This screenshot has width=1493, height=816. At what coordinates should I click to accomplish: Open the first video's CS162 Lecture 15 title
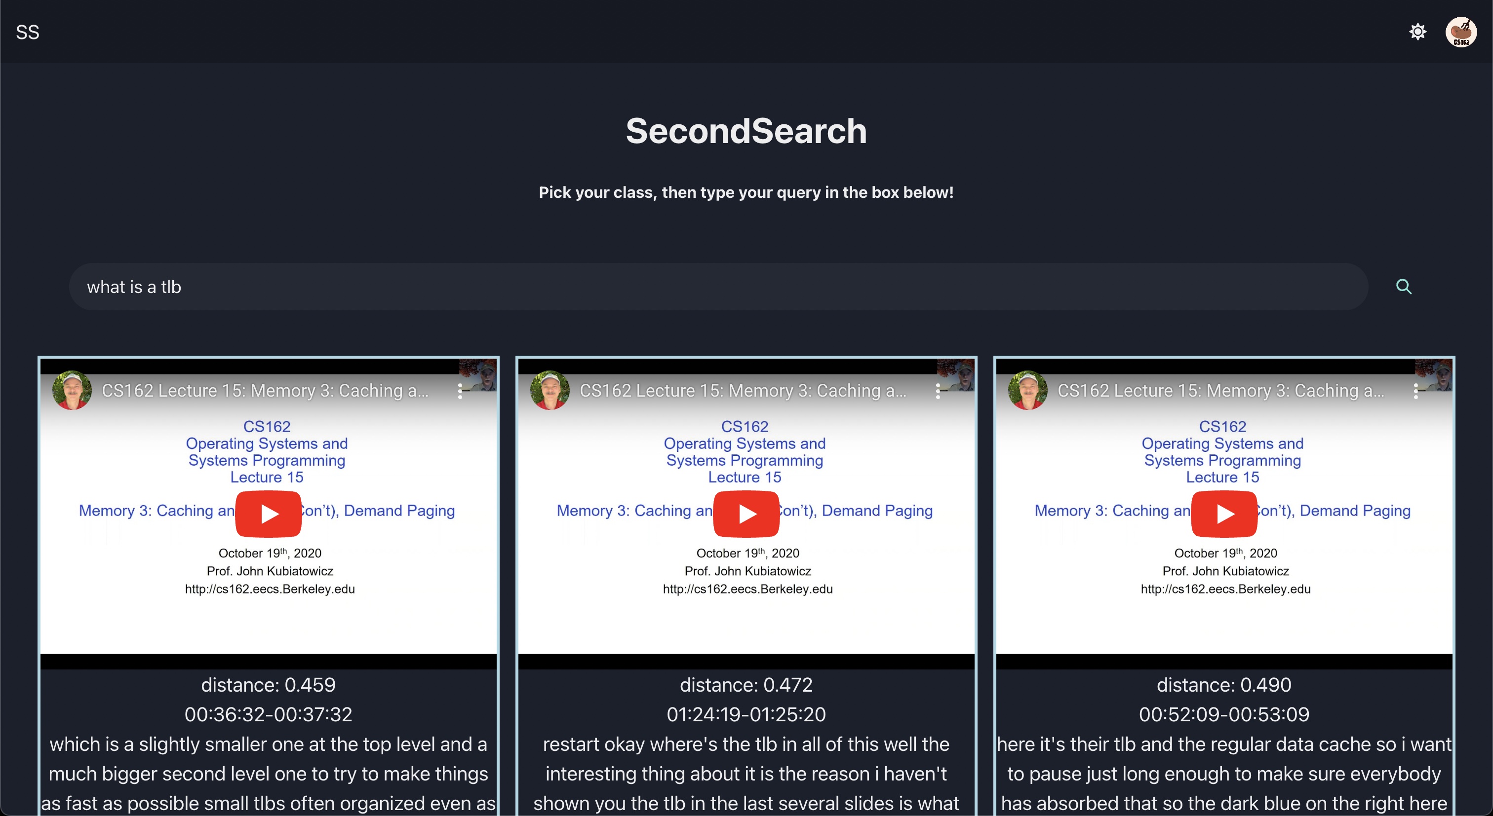point(265,391)
